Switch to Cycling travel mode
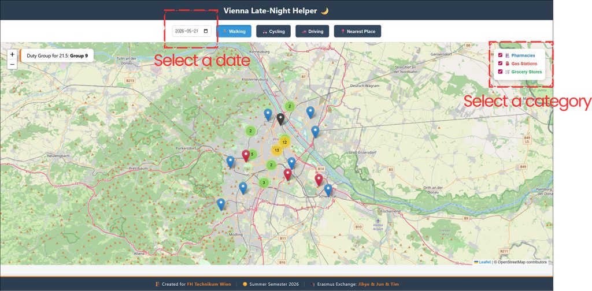The height and width of the screenshot is (291, 592). (x=273, y=31)
